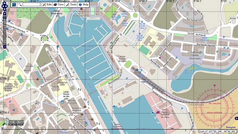Click the Creative Commons license badge
Viewport: 238px width, 134px height.
pos(16,122)
